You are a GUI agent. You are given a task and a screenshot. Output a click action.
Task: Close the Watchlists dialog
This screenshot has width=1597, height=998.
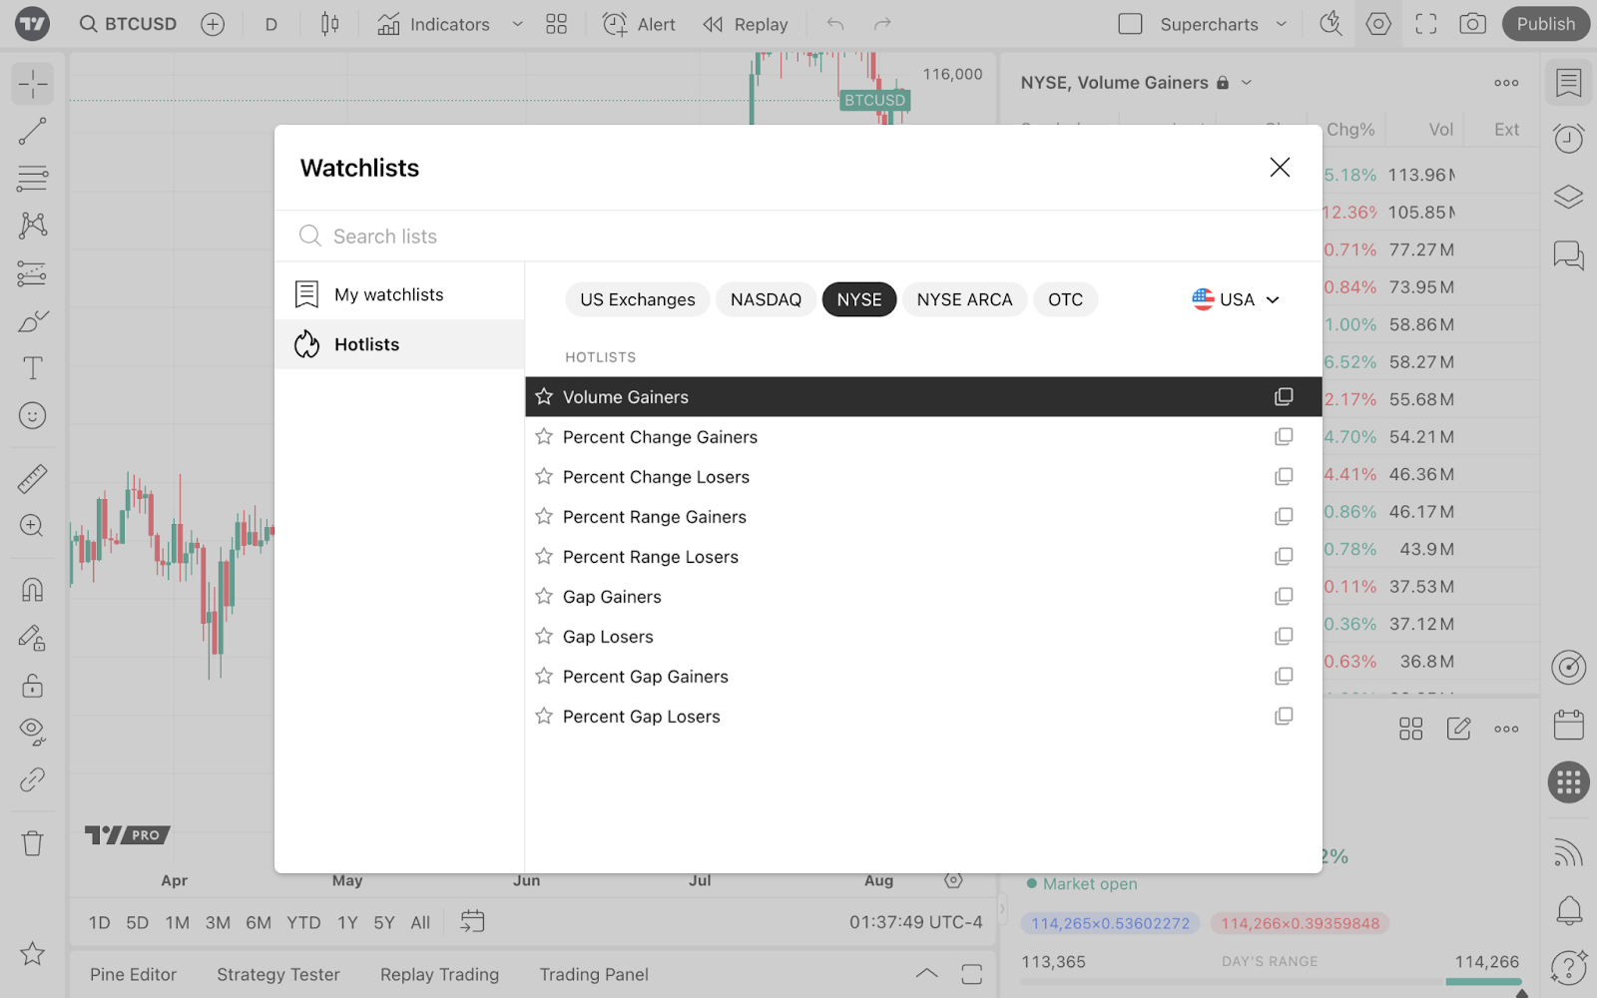coord(1280,167)
